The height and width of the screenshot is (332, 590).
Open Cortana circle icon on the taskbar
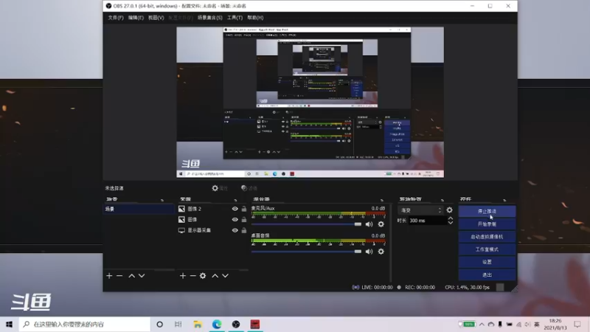pyautogui.click(x=159, y=324)
